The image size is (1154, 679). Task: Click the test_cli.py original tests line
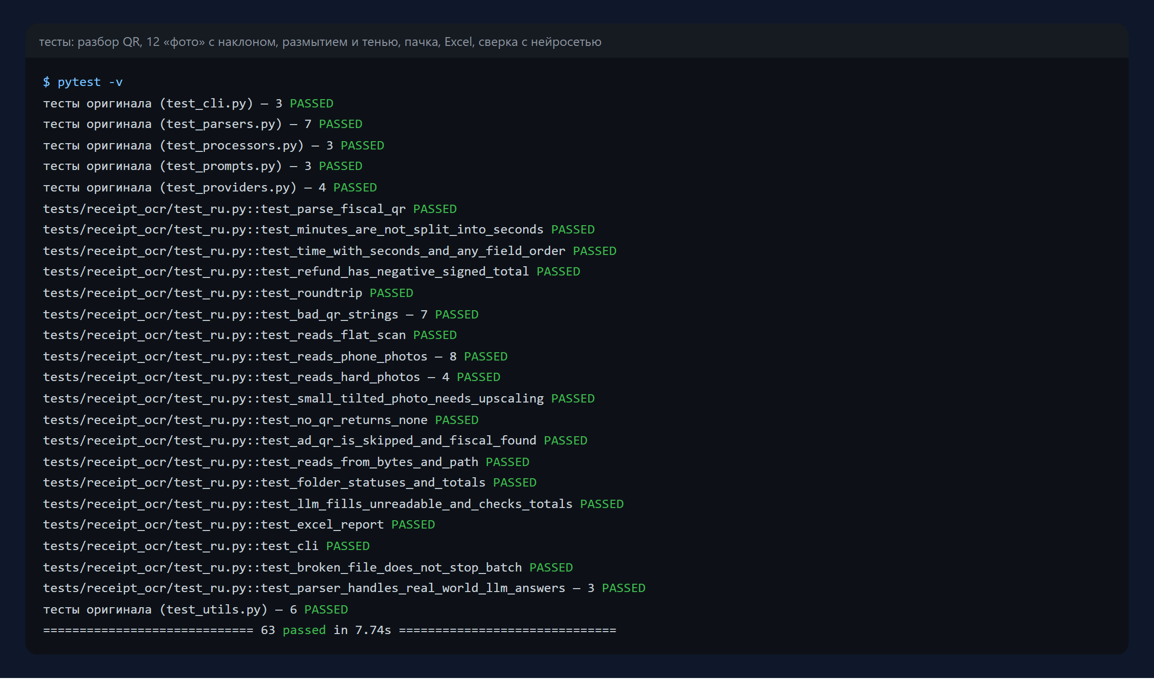pos(188,104)
